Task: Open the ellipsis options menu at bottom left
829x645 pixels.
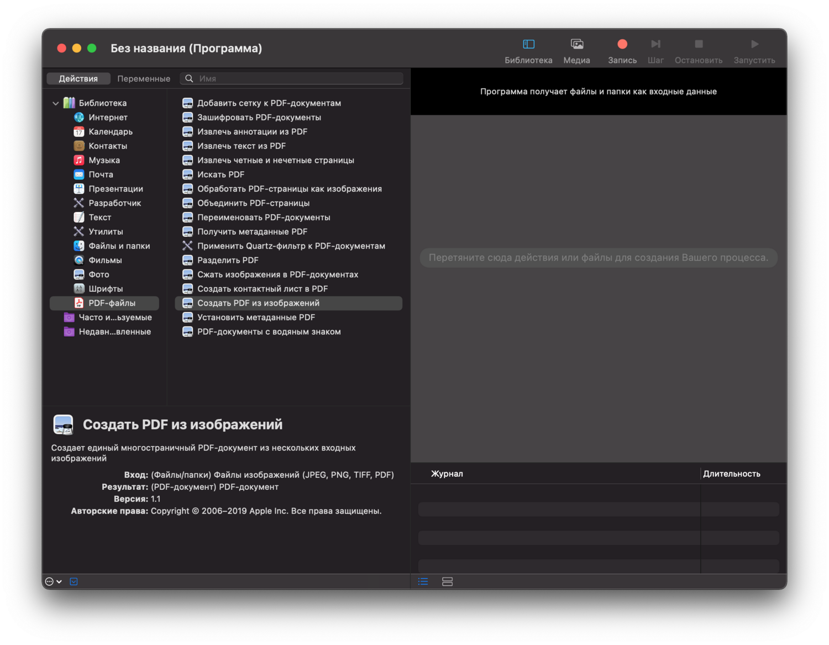Action: click(x=53, y=581)
